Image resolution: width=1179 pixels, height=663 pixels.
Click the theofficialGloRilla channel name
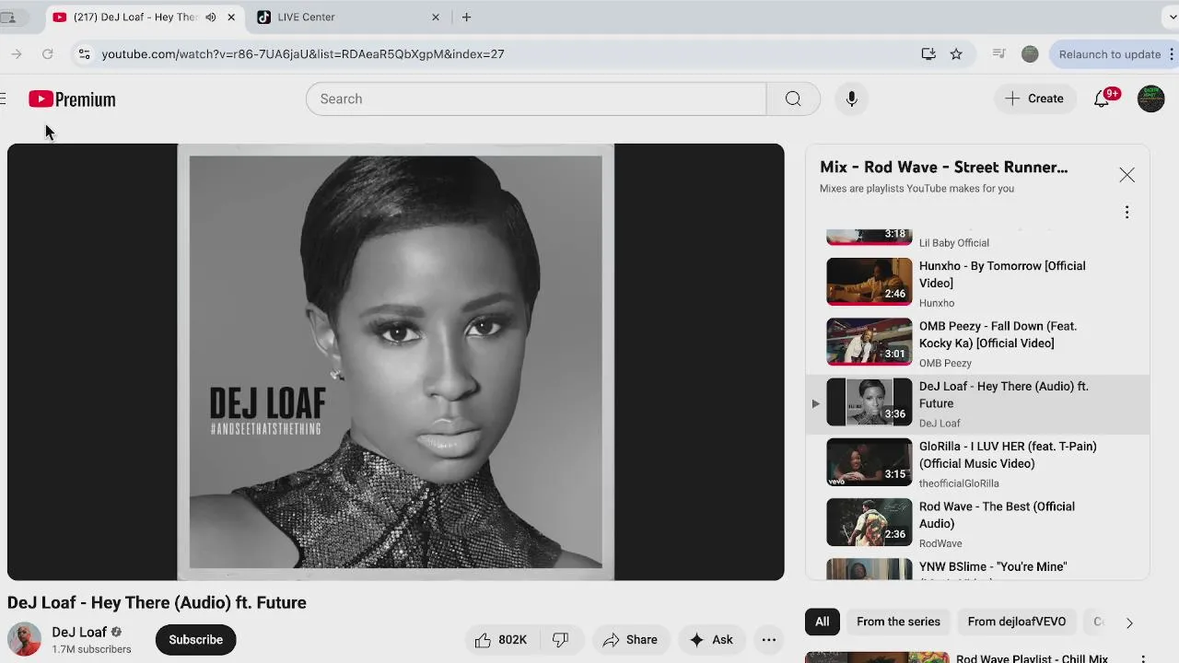[959, 483]
